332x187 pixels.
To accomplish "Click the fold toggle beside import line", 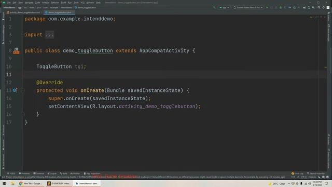I will click(x=22, y=35).
